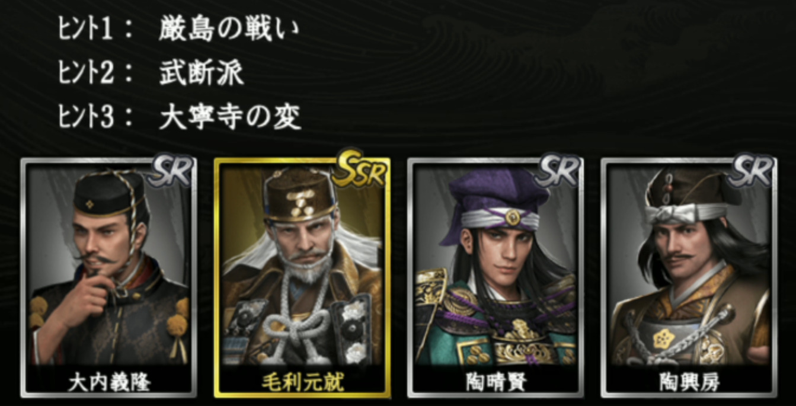Click the ヒント3 label
The width and height of the screenshot is (796, 406).
click(86, 117)
